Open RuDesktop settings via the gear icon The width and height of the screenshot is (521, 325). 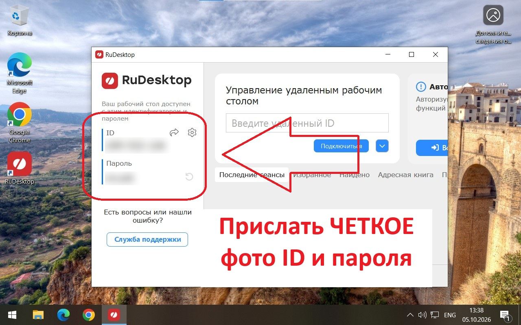(192, 132)
